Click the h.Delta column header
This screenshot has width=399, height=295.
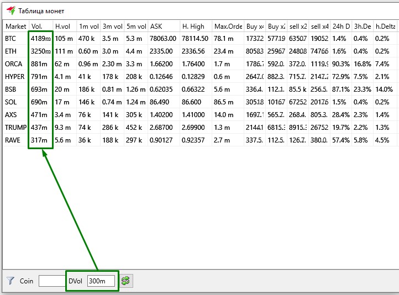point(385,26)
